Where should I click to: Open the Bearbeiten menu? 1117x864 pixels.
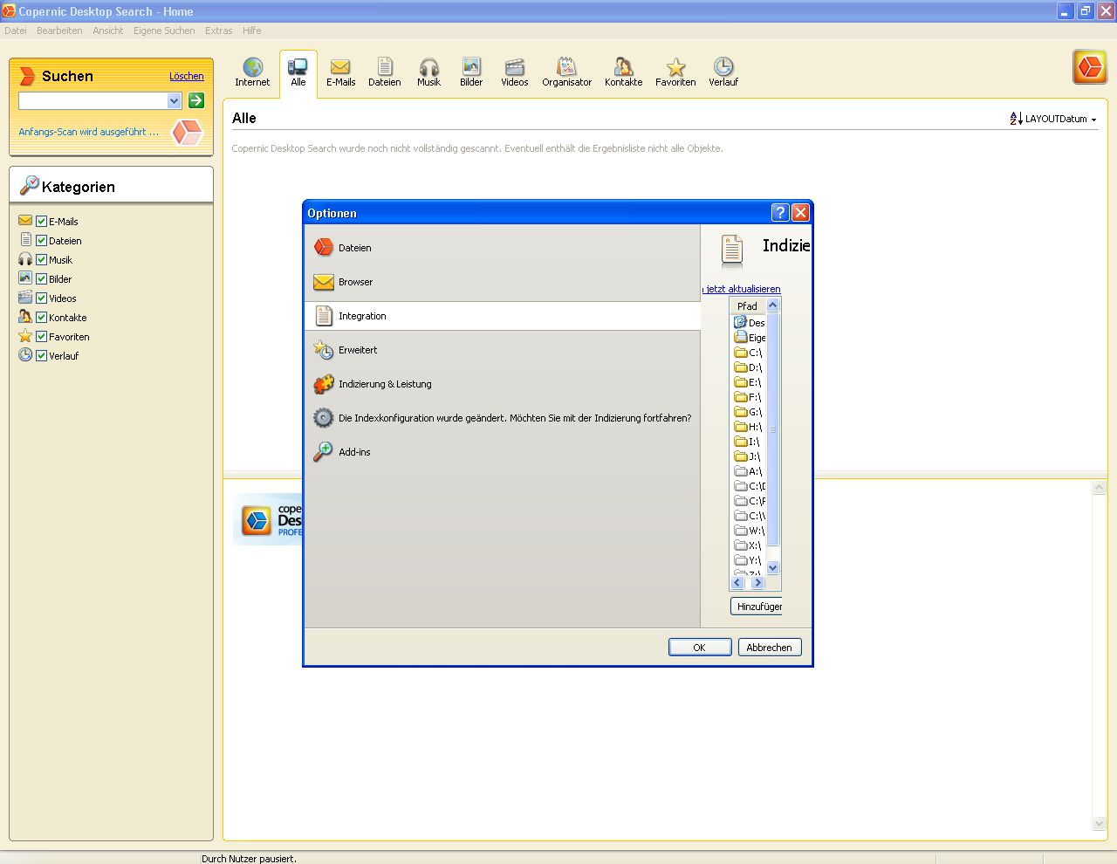tap(59, 31)
